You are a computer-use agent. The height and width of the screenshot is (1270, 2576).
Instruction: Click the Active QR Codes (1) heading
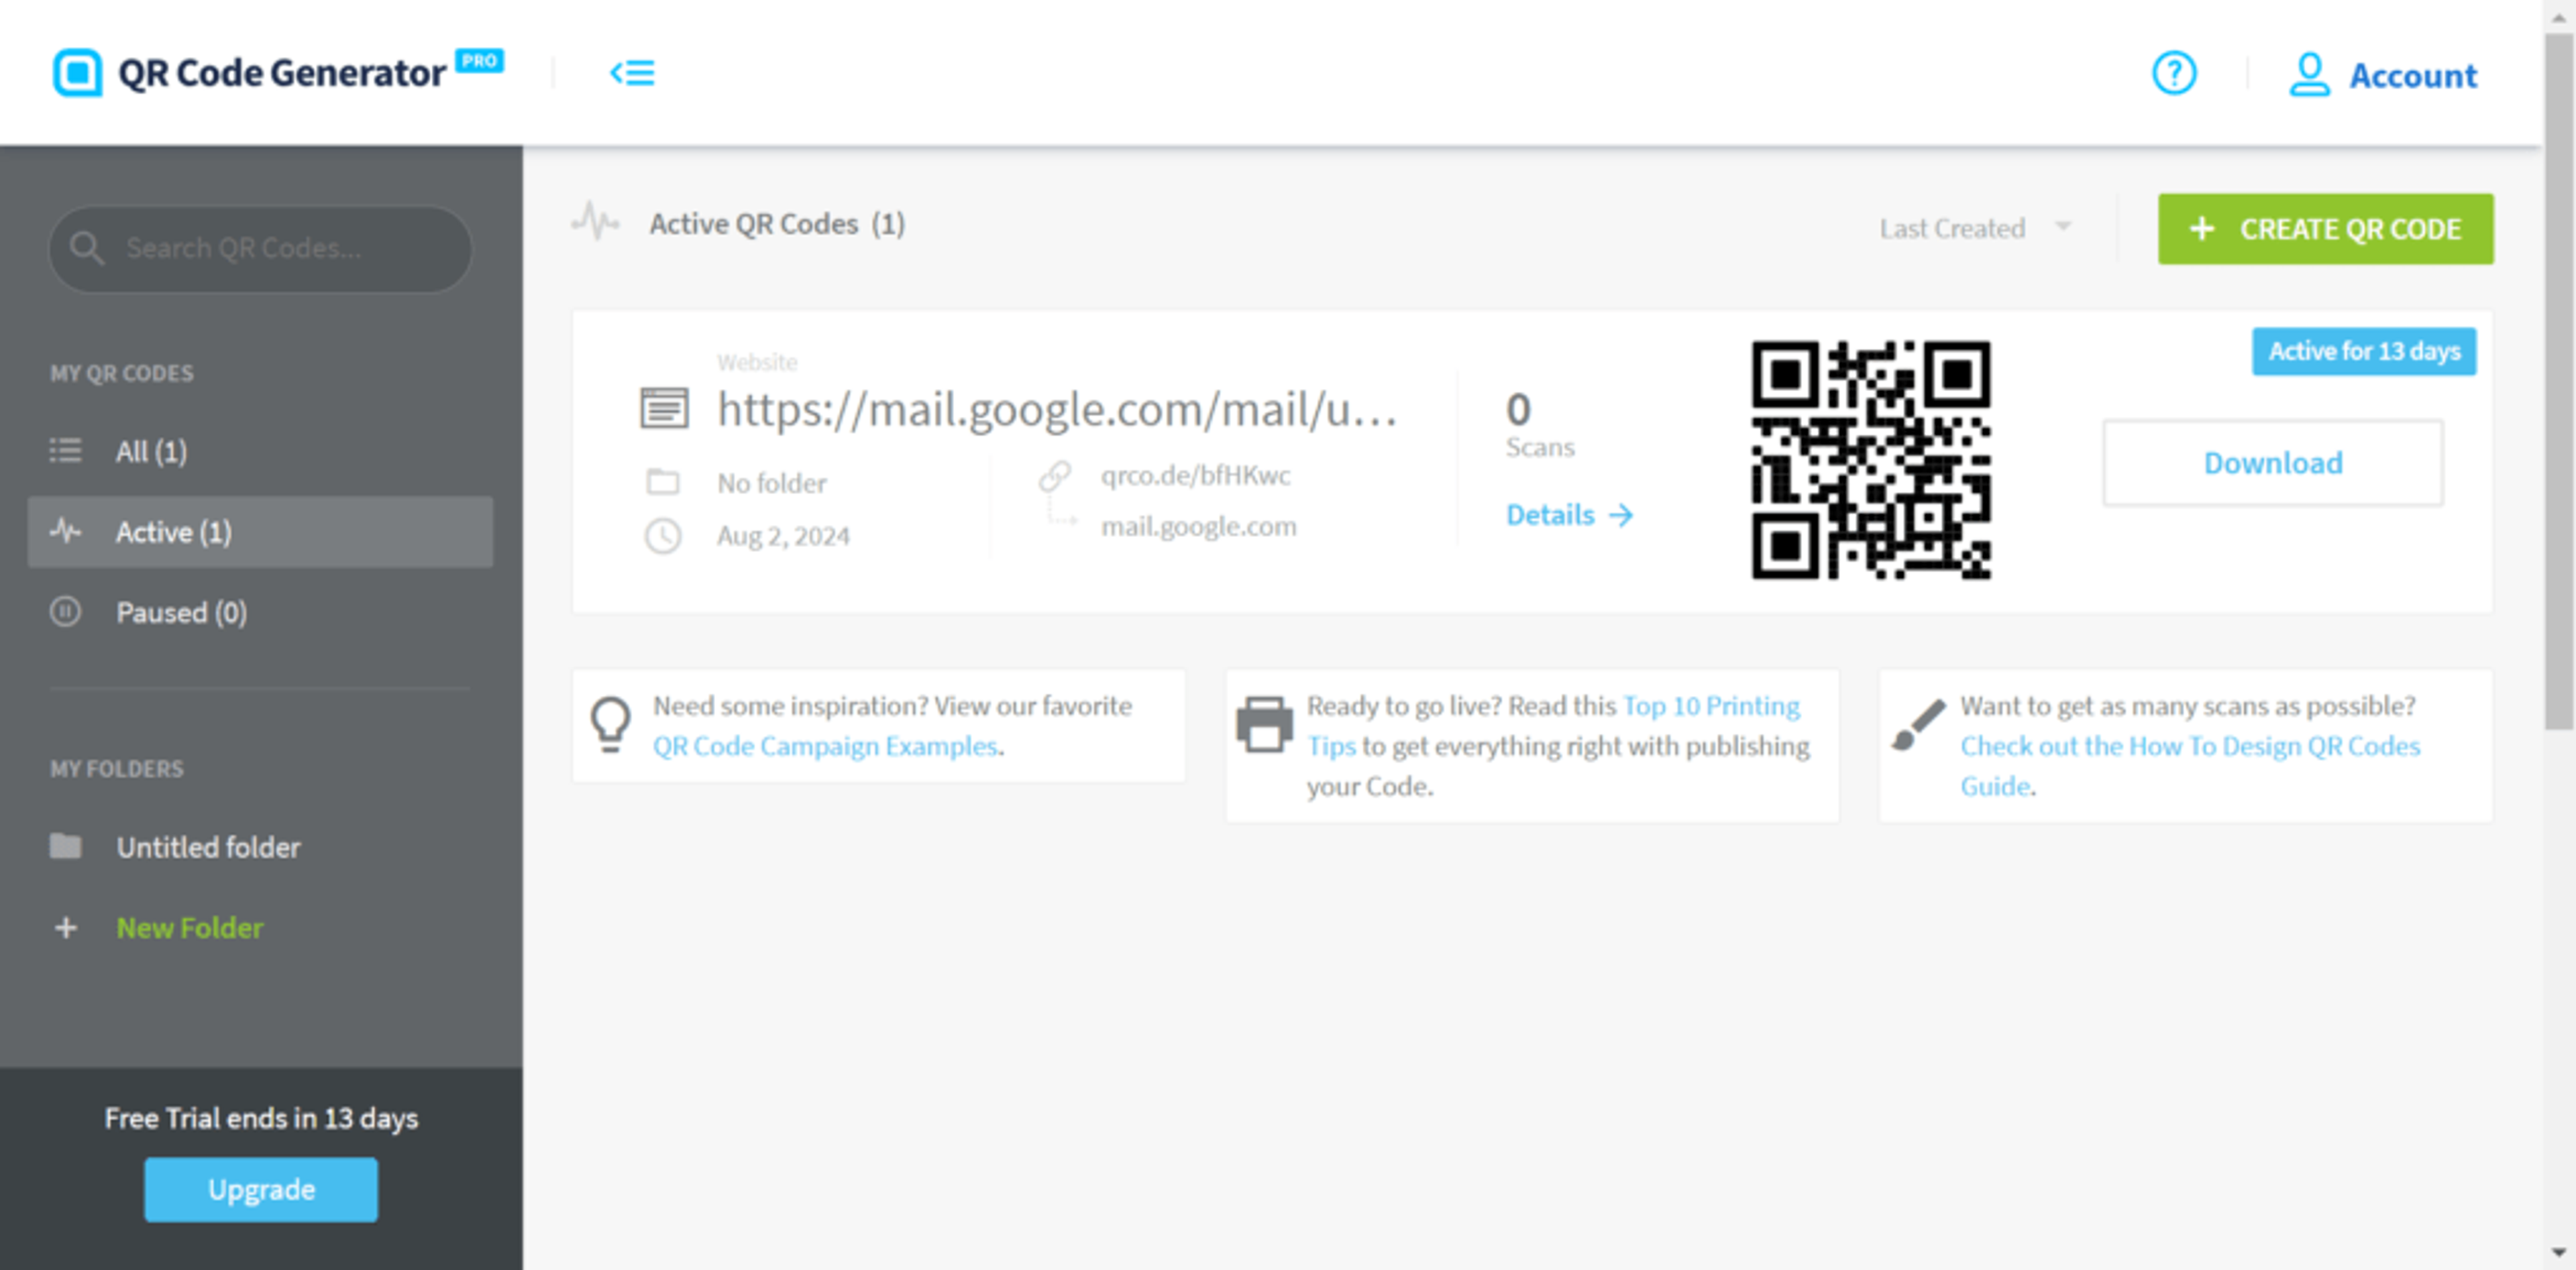click(777, 224)
